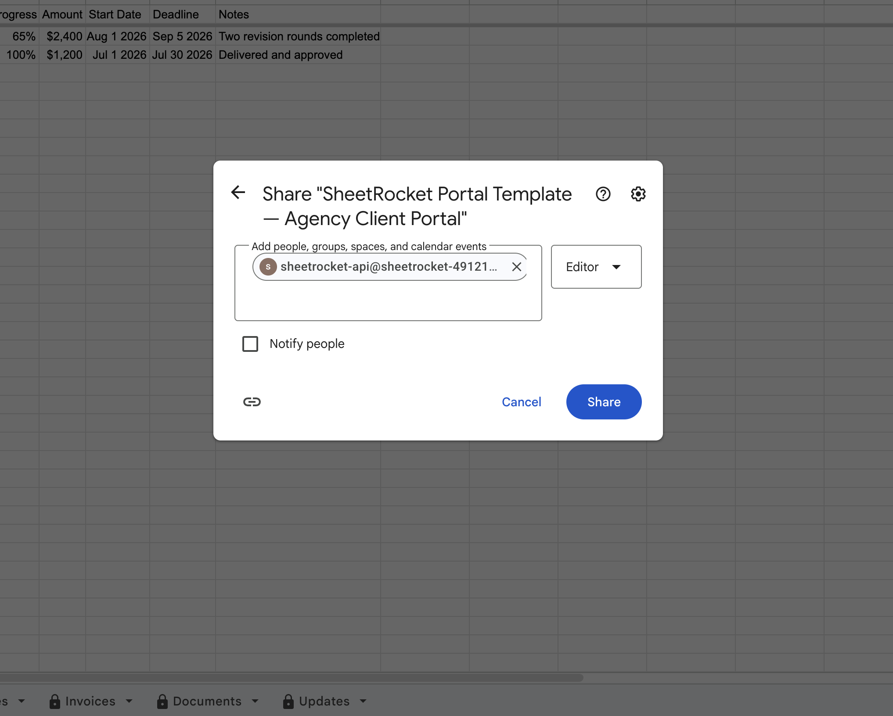
Task: Switch to the Updates sheet tab
Action: point(324,701)
